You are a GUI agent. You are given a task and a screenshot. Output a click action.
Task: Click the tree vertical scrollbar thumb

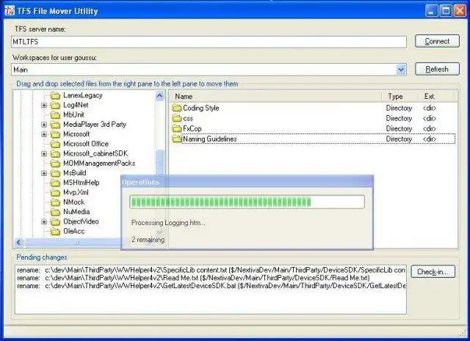click(160, 162)
